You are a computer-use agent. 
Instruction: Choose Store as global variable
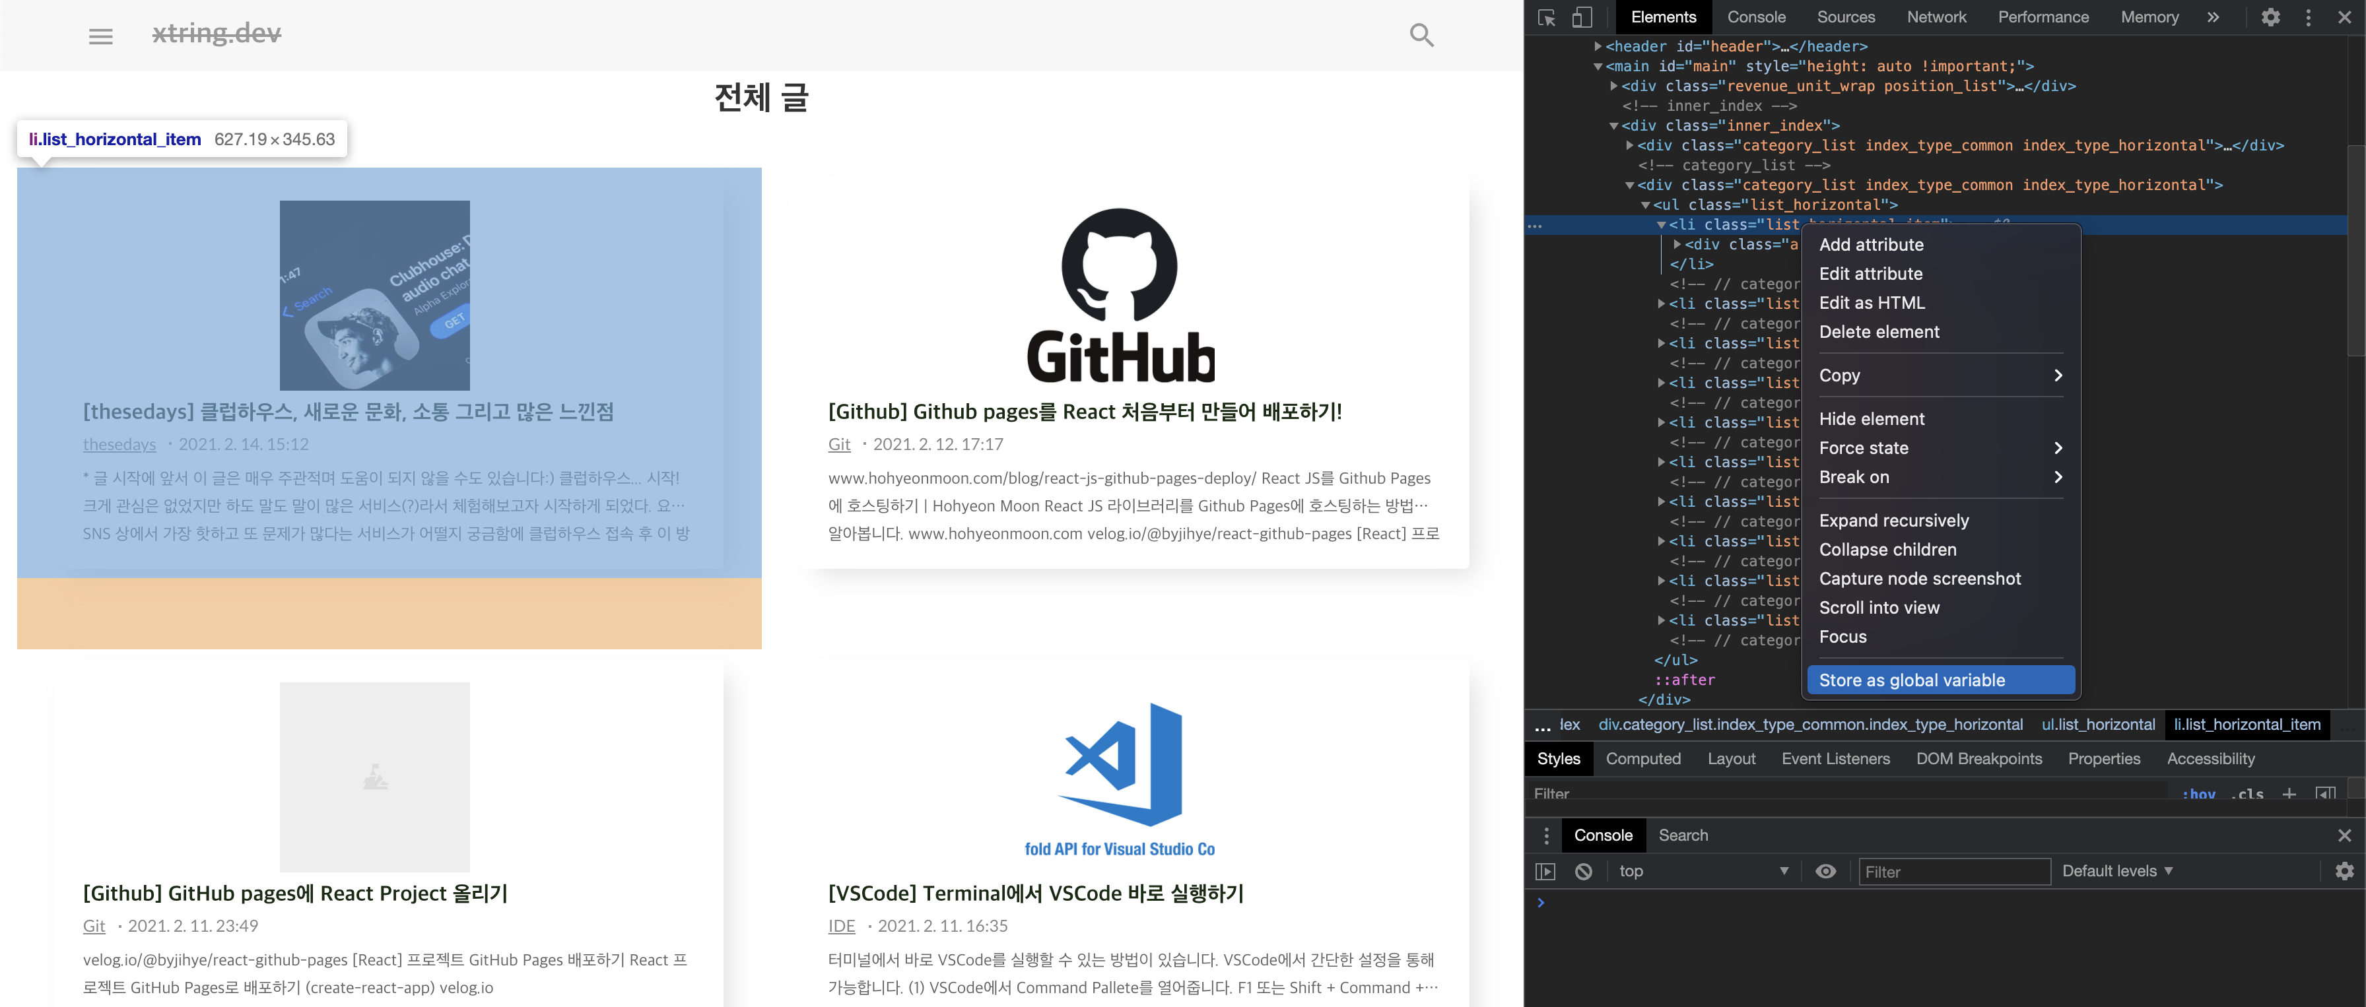pyautogui.click(x=1911, y=680)
